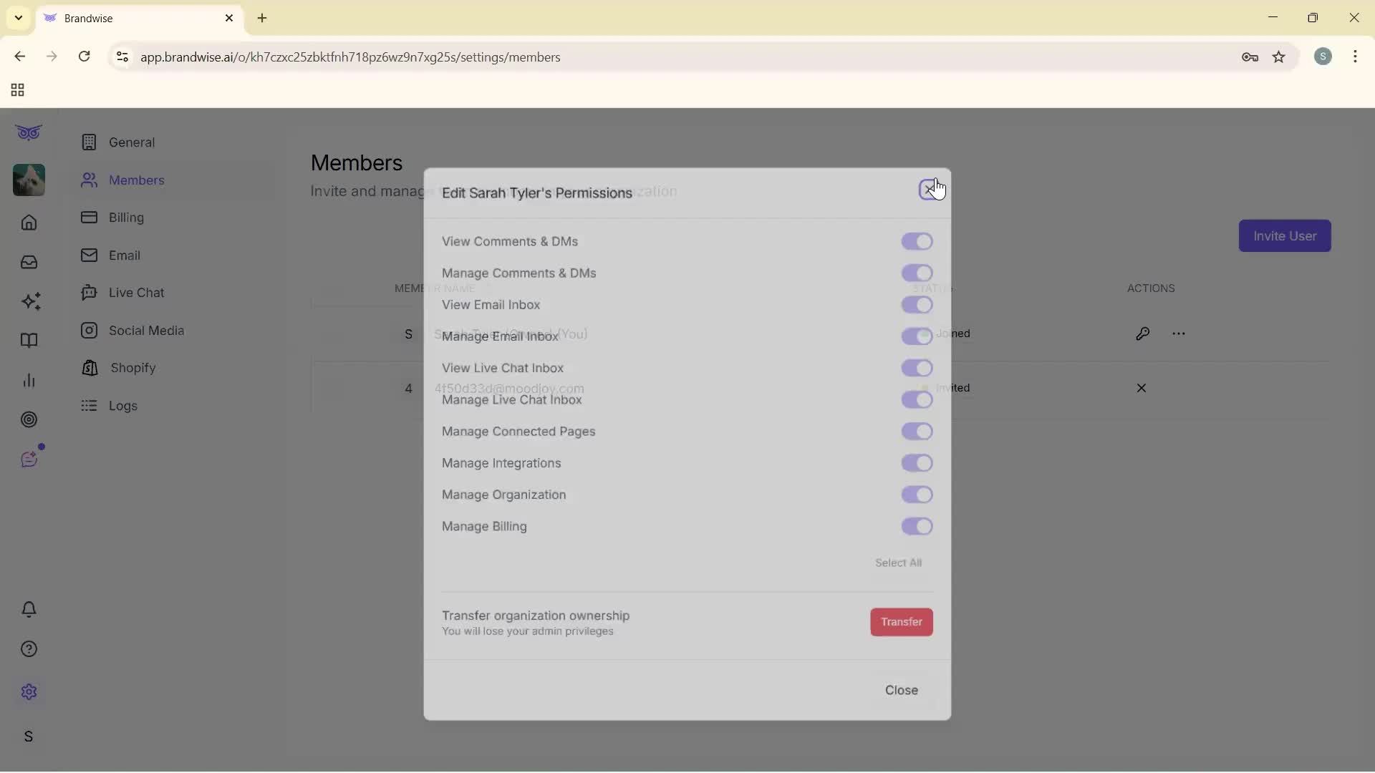Viewport: 1375px width, 773px height.
Task: Go to the Live Chat settings section
Action: (x=137, y=293)
